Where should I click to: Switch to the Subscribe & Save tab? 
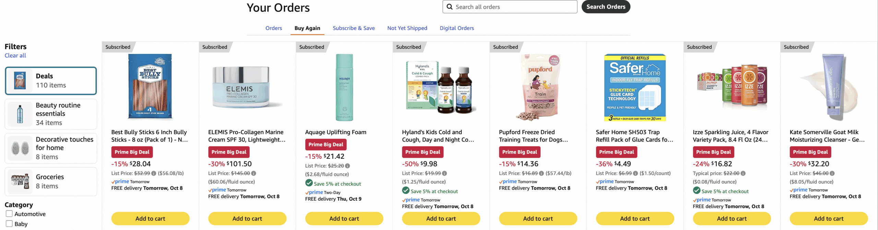click(354, 28)
